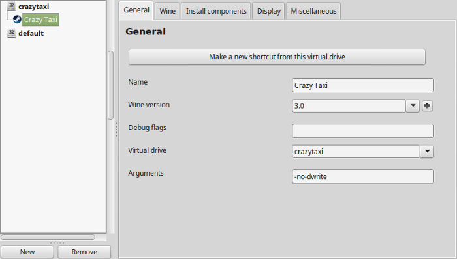The image size is (457, 259).
Task: Click the vertical splitter handle between panels
Action: click(x=116, y=129)
